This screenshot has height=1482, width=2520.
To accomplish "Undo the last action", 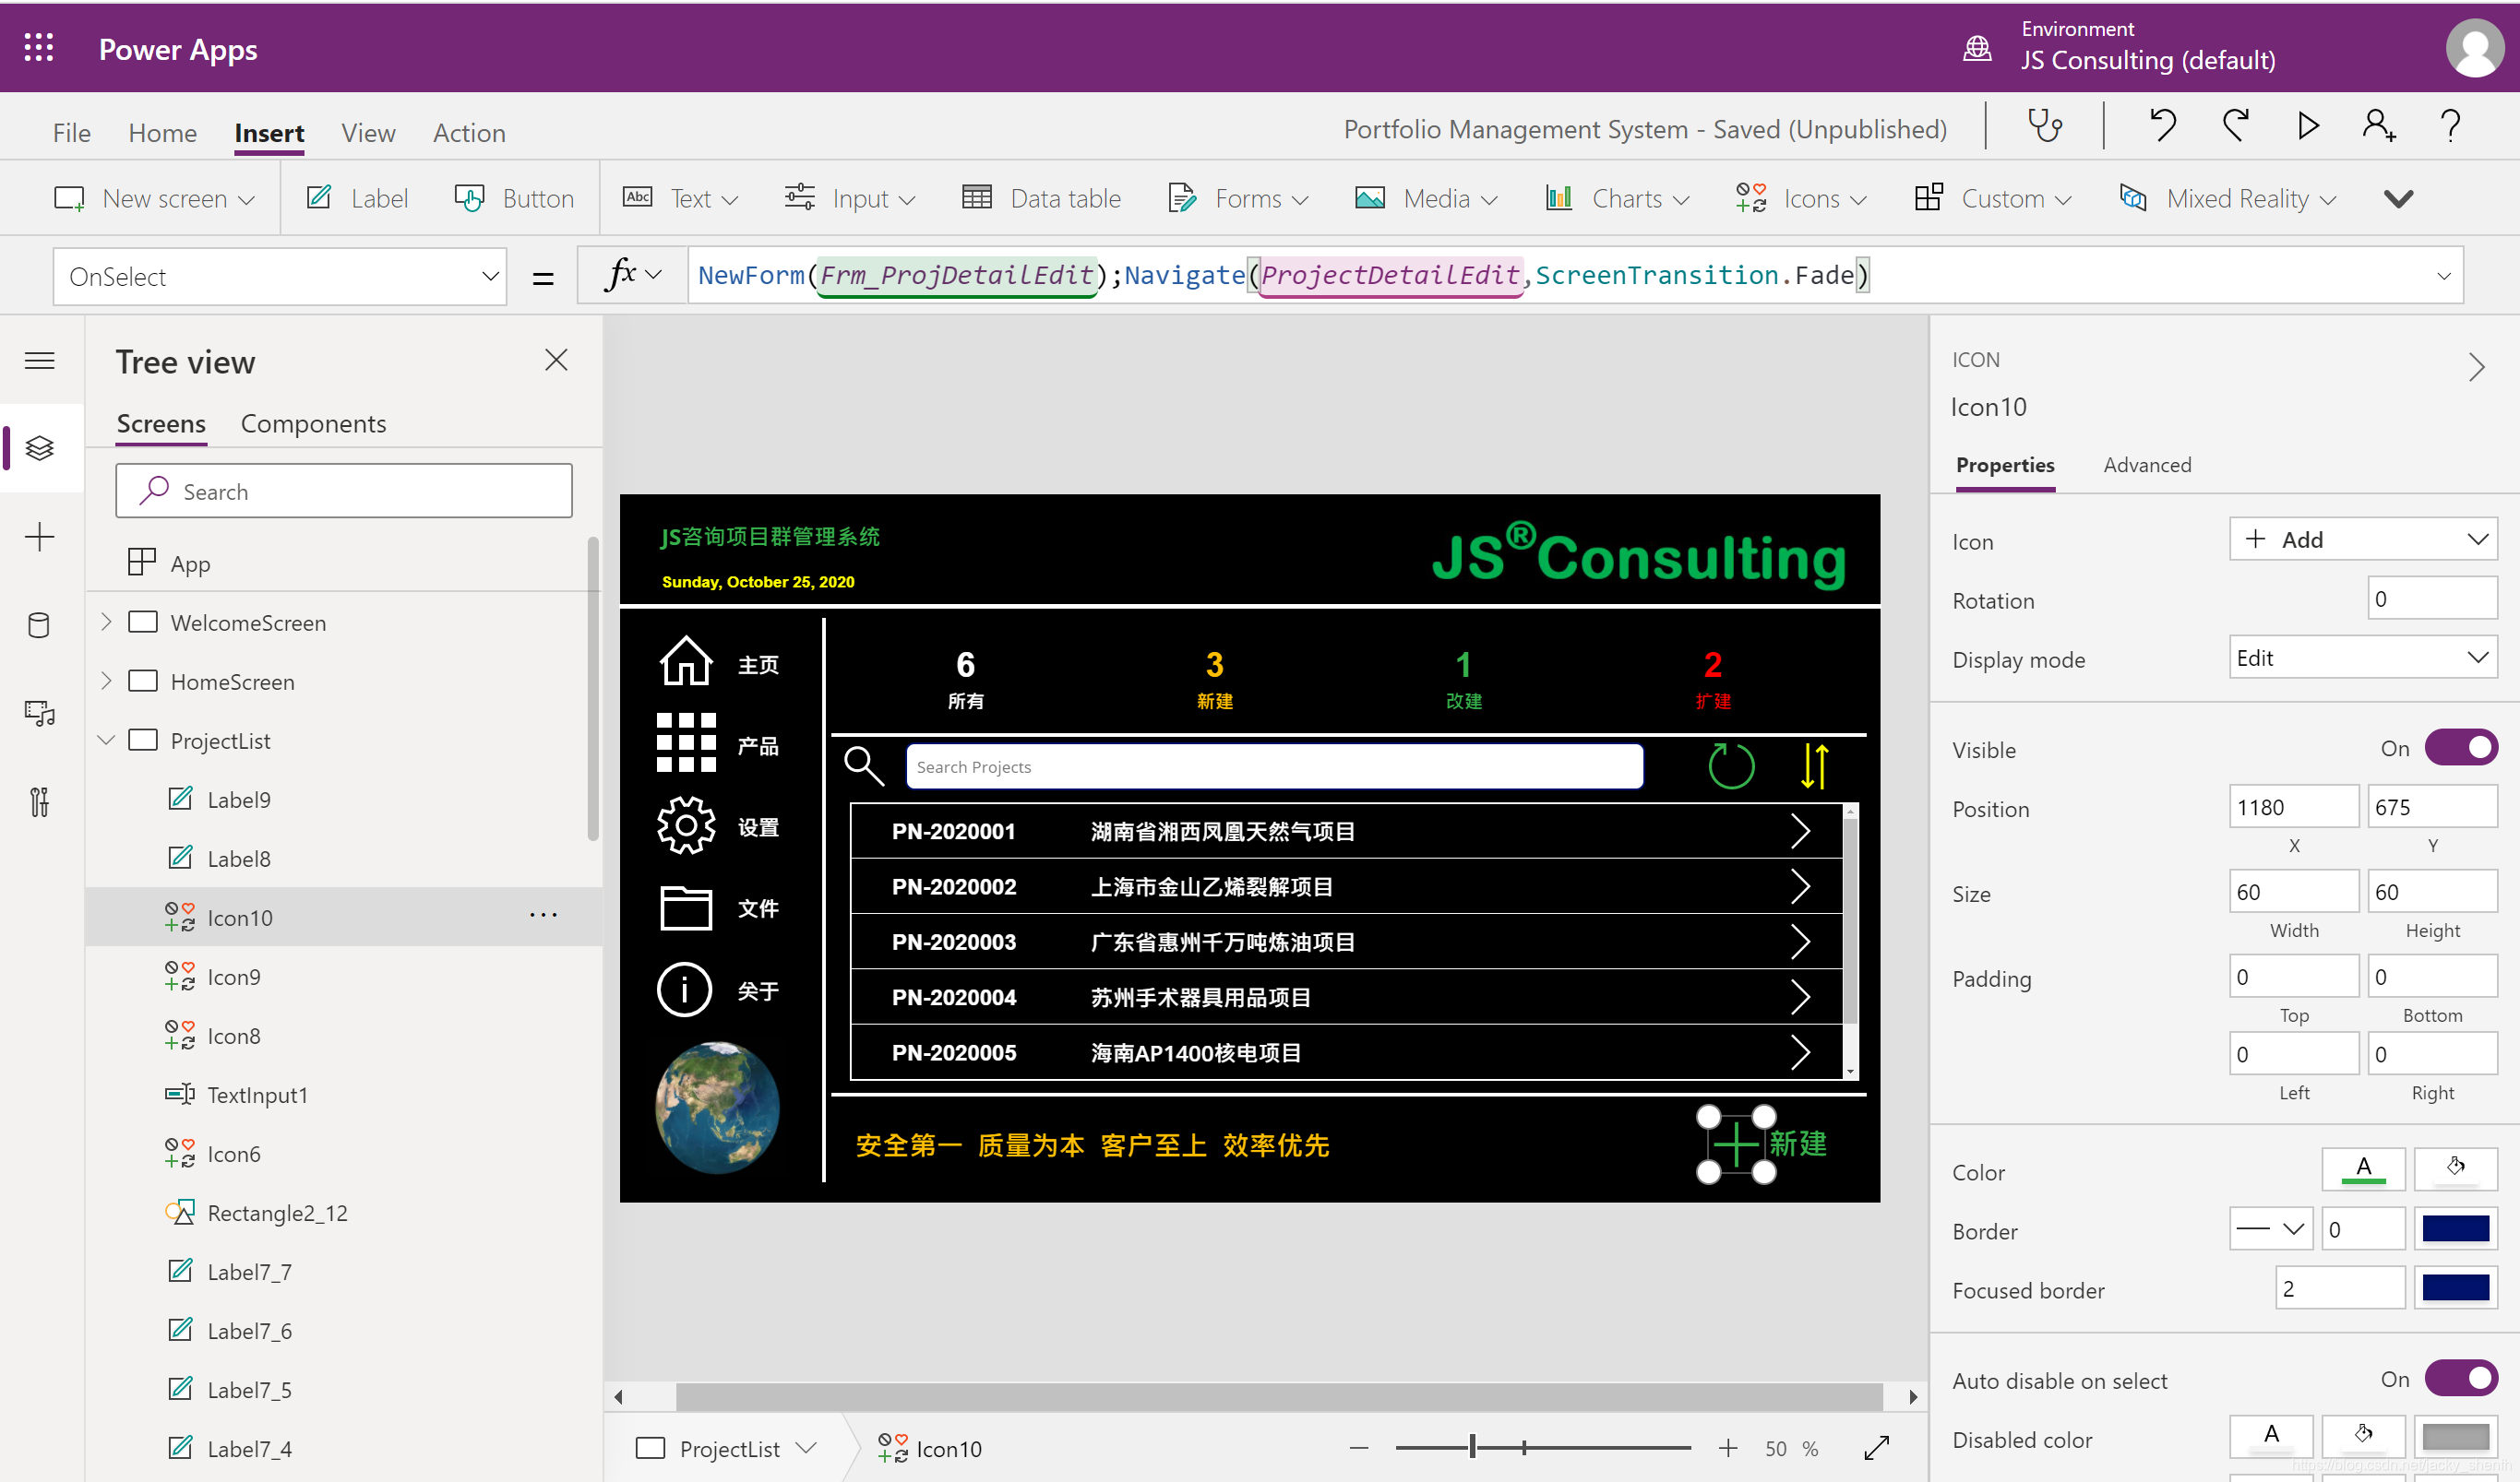I will point(2162,126).
